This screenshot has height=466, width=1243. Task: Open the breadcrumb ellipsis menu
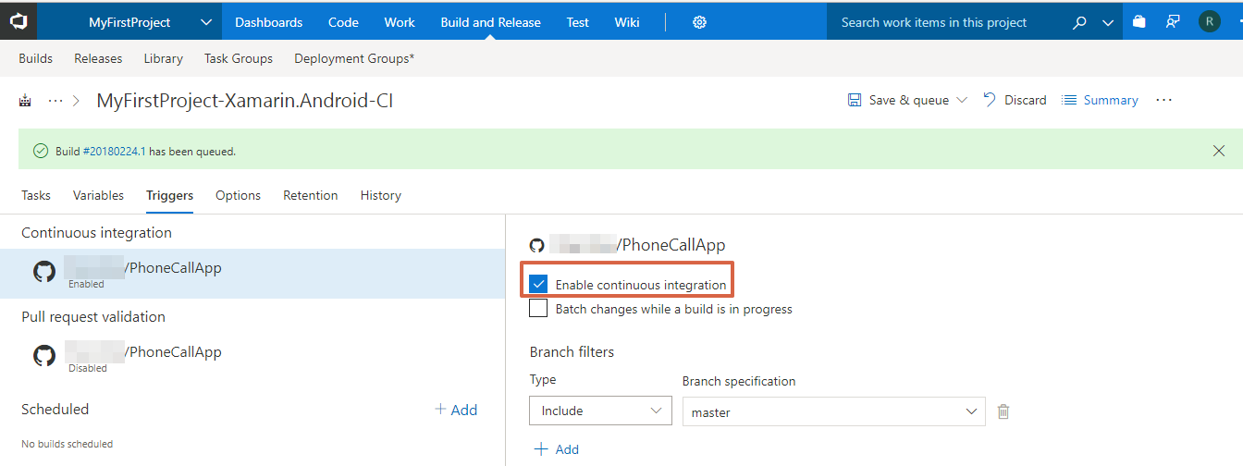[x=55, y=101]
